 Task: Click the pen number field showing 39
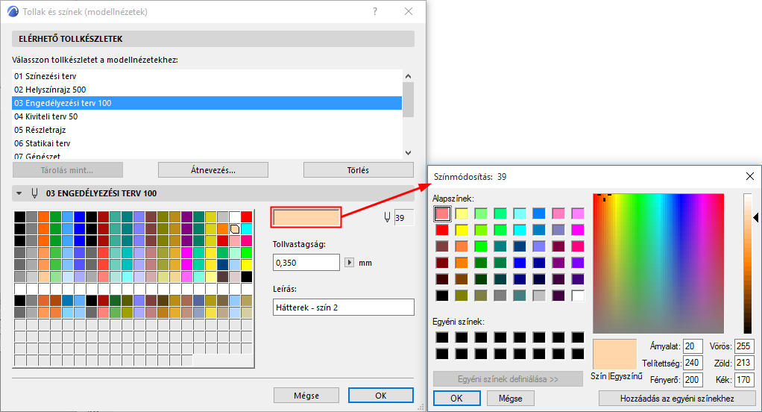pyautogui.click(x=404, y=217)
